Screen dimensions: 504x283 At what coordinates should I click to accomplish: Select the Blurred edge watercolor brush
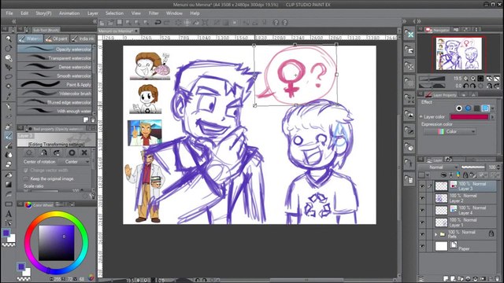pyautogui.click(x=54, y=102)
